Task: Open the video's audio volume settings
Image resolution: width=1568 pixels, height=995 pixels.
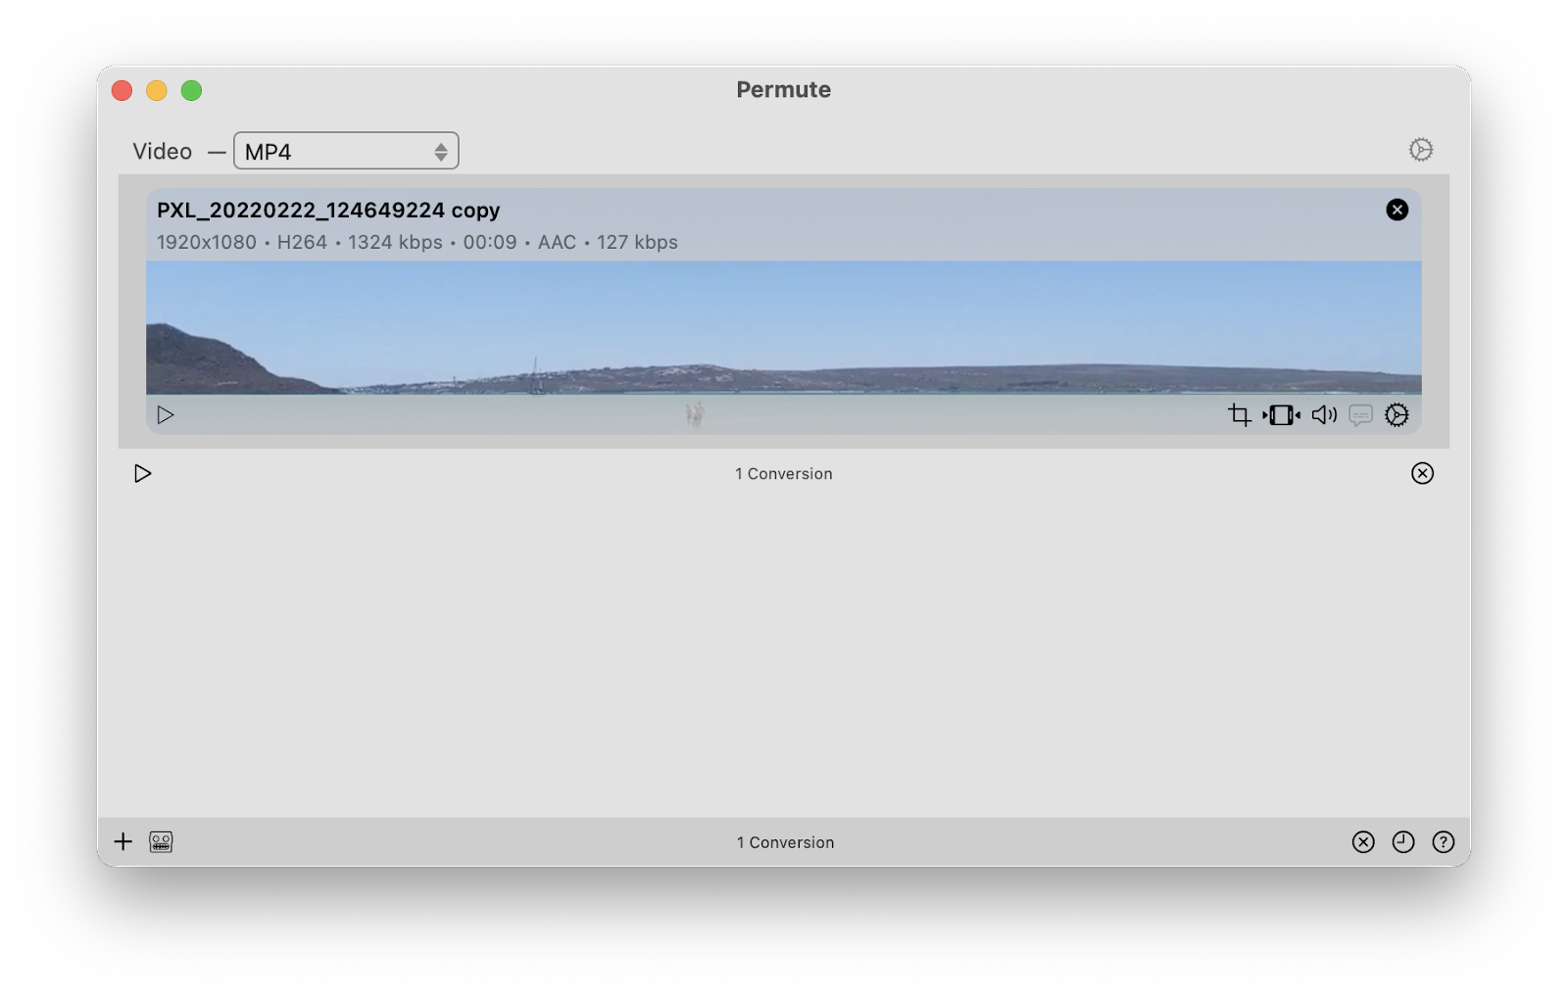Action: [1324, 415]
